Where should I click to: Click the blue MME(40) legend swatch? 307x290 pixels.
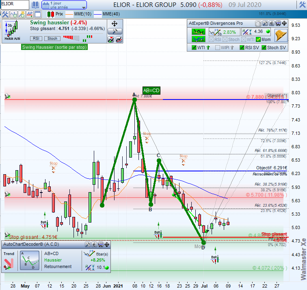[x=97, y=14]
